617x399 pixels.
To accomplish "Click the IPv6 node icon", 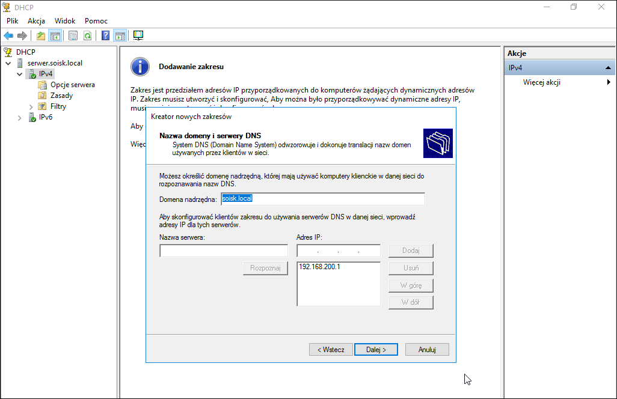I will point(32,117).
